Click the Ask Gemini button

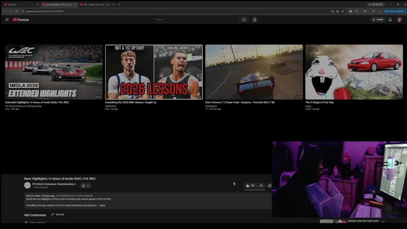point(376,4)
